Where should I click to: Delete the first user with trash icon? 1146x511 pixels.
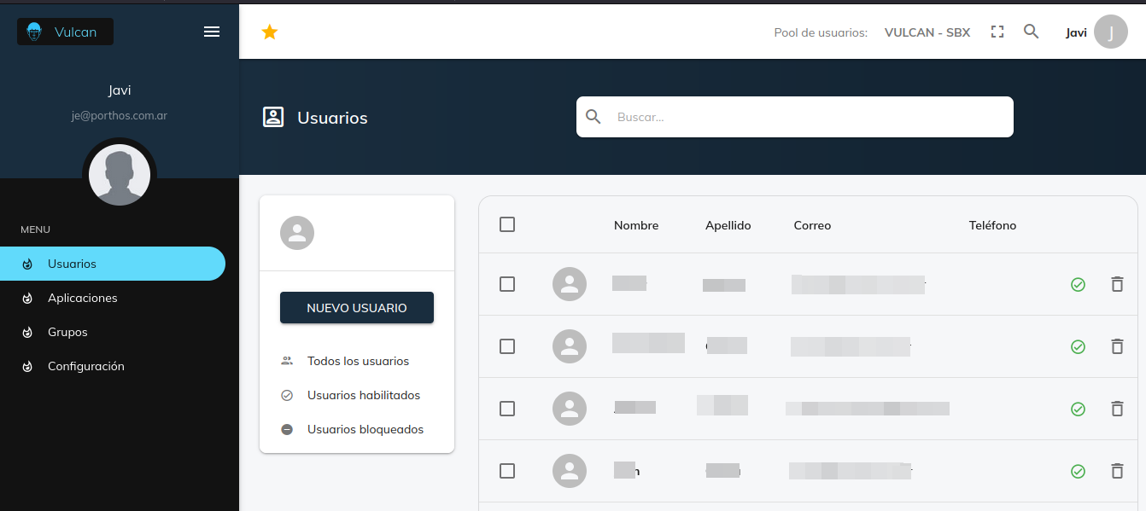click(x=1116, y=284)
